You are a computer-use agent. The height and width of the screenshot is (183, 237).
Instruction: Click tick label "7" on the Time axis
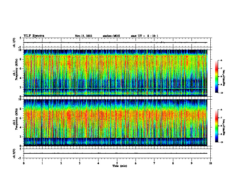154,163
